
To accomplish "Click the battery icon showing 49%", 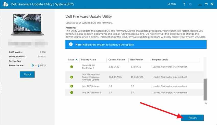I will [39, 65].
